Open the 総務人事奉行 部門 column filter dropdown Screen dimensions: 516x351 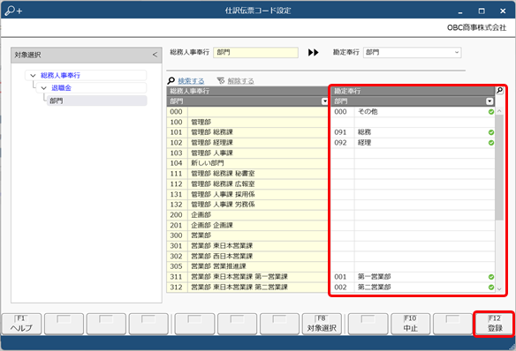point(324,101)
